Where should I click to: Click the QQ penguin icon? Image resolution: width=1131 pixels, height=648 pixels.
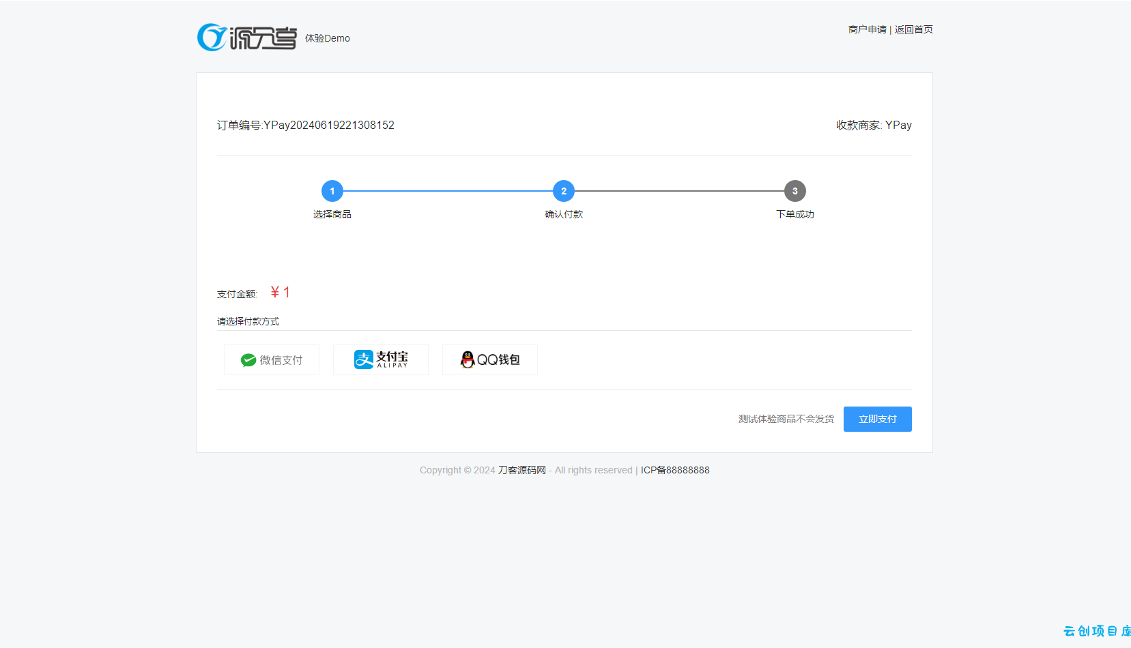468,359
